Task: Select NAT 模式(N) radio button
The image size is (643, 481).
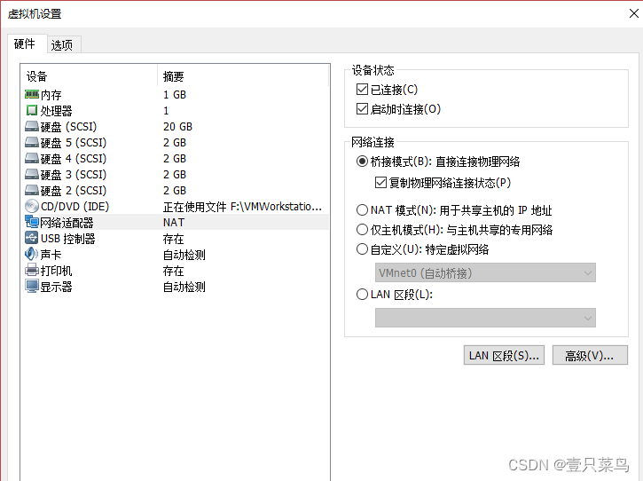Action: (362, 210)
